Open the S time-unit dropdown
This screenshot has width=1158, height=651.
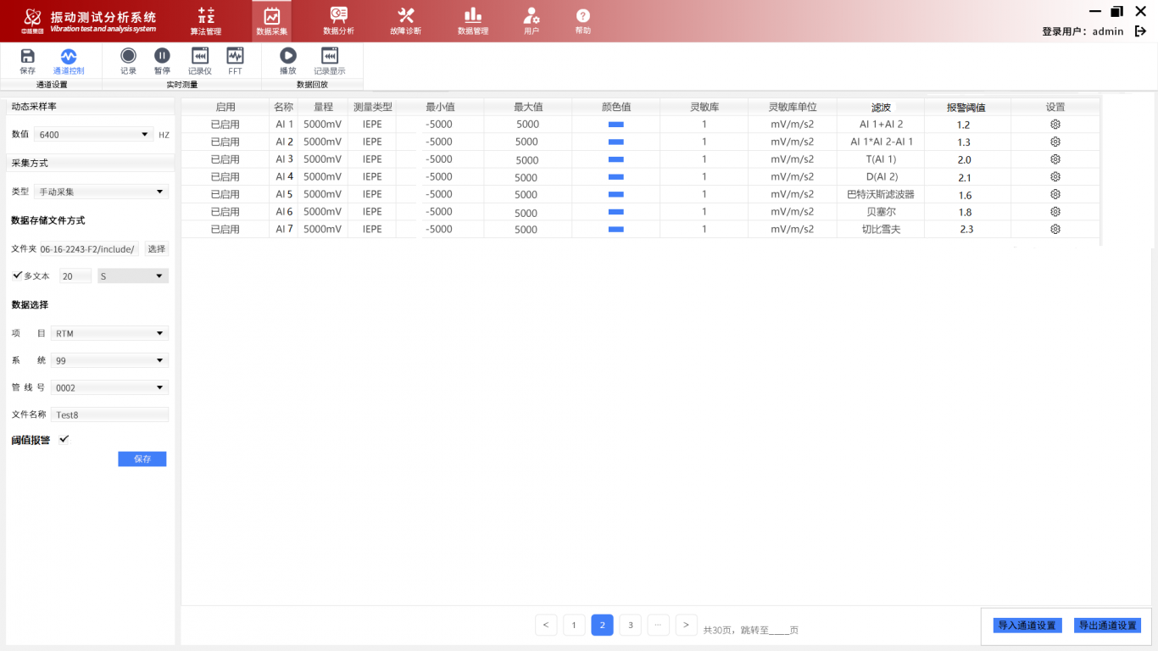(133, 276)
